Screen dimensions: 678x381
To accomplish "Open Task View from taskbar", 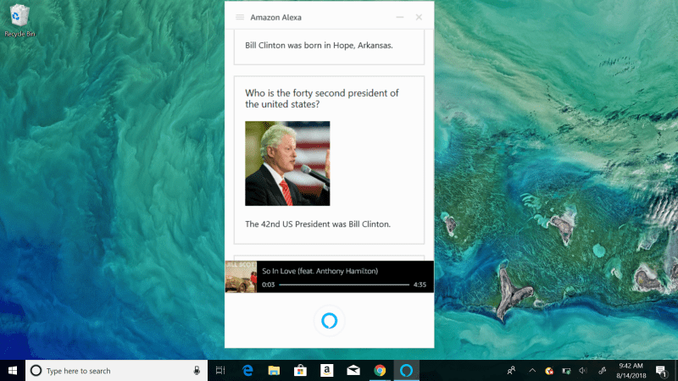I will (x=220, y=371).
